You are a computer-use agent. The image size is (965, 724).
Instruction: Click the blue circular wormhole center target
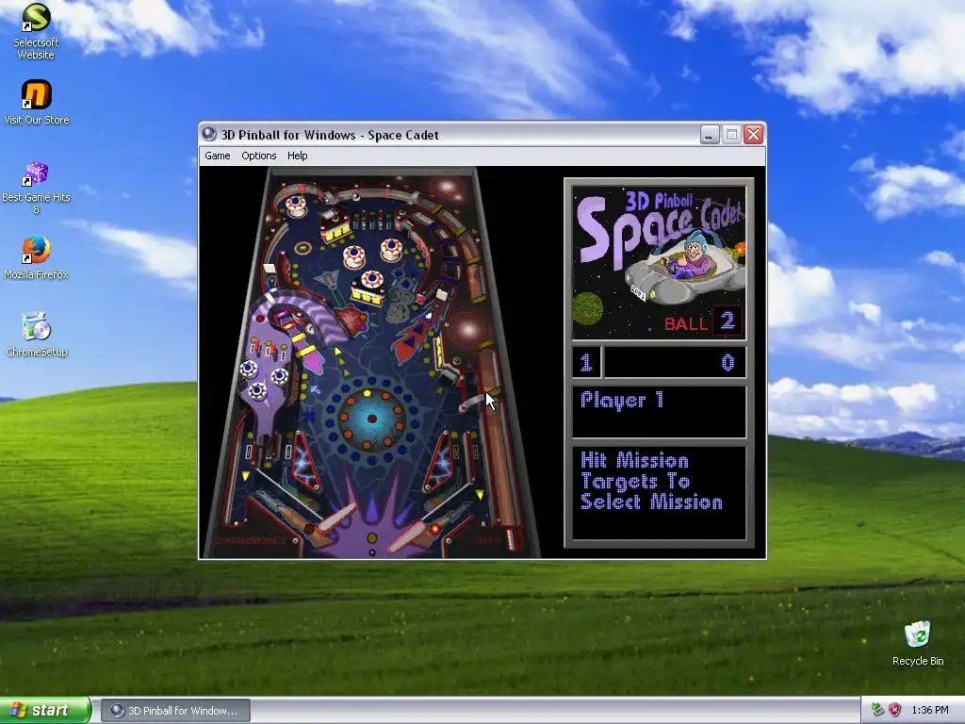pyautogui.click(x=371, y=419)
